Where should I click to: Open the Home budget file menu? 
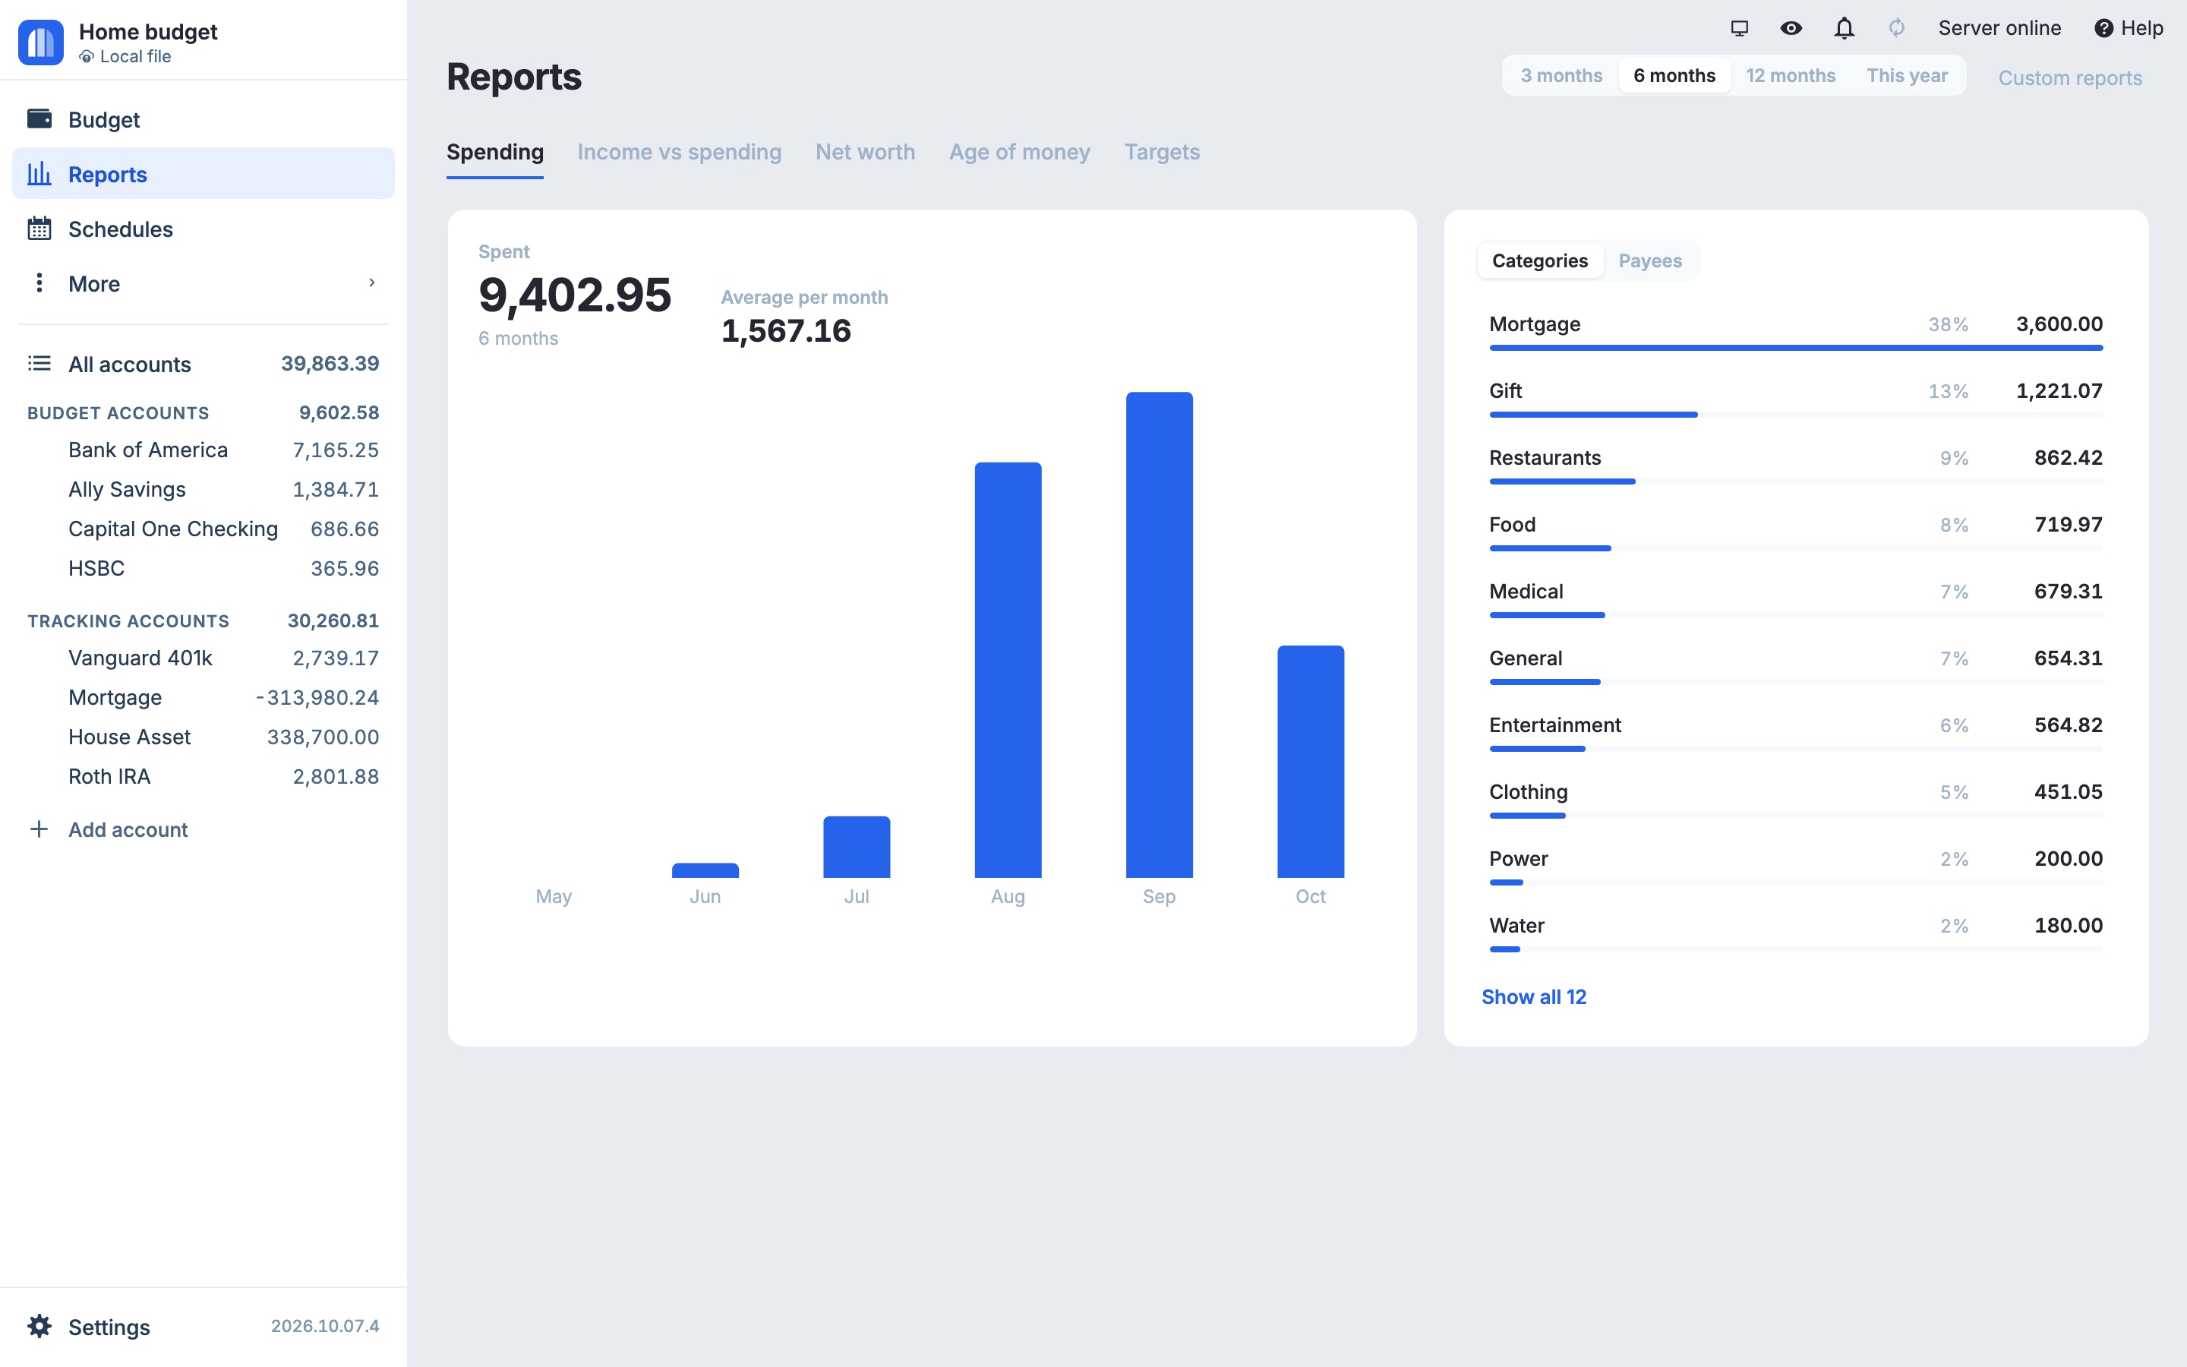pyautogui.click(x=148, y=32)
